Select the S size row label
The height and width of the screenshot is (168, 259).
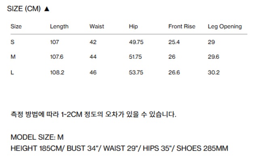(13, 42)
